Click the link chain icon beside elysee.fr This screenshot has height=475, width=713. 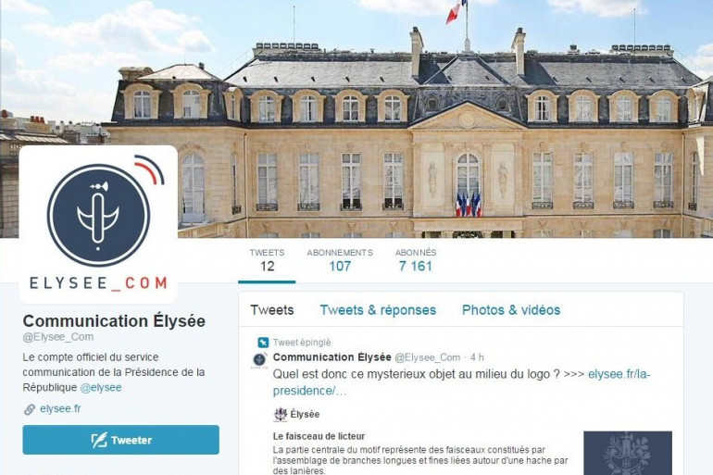pyautogui.click(x=29, y=409)
